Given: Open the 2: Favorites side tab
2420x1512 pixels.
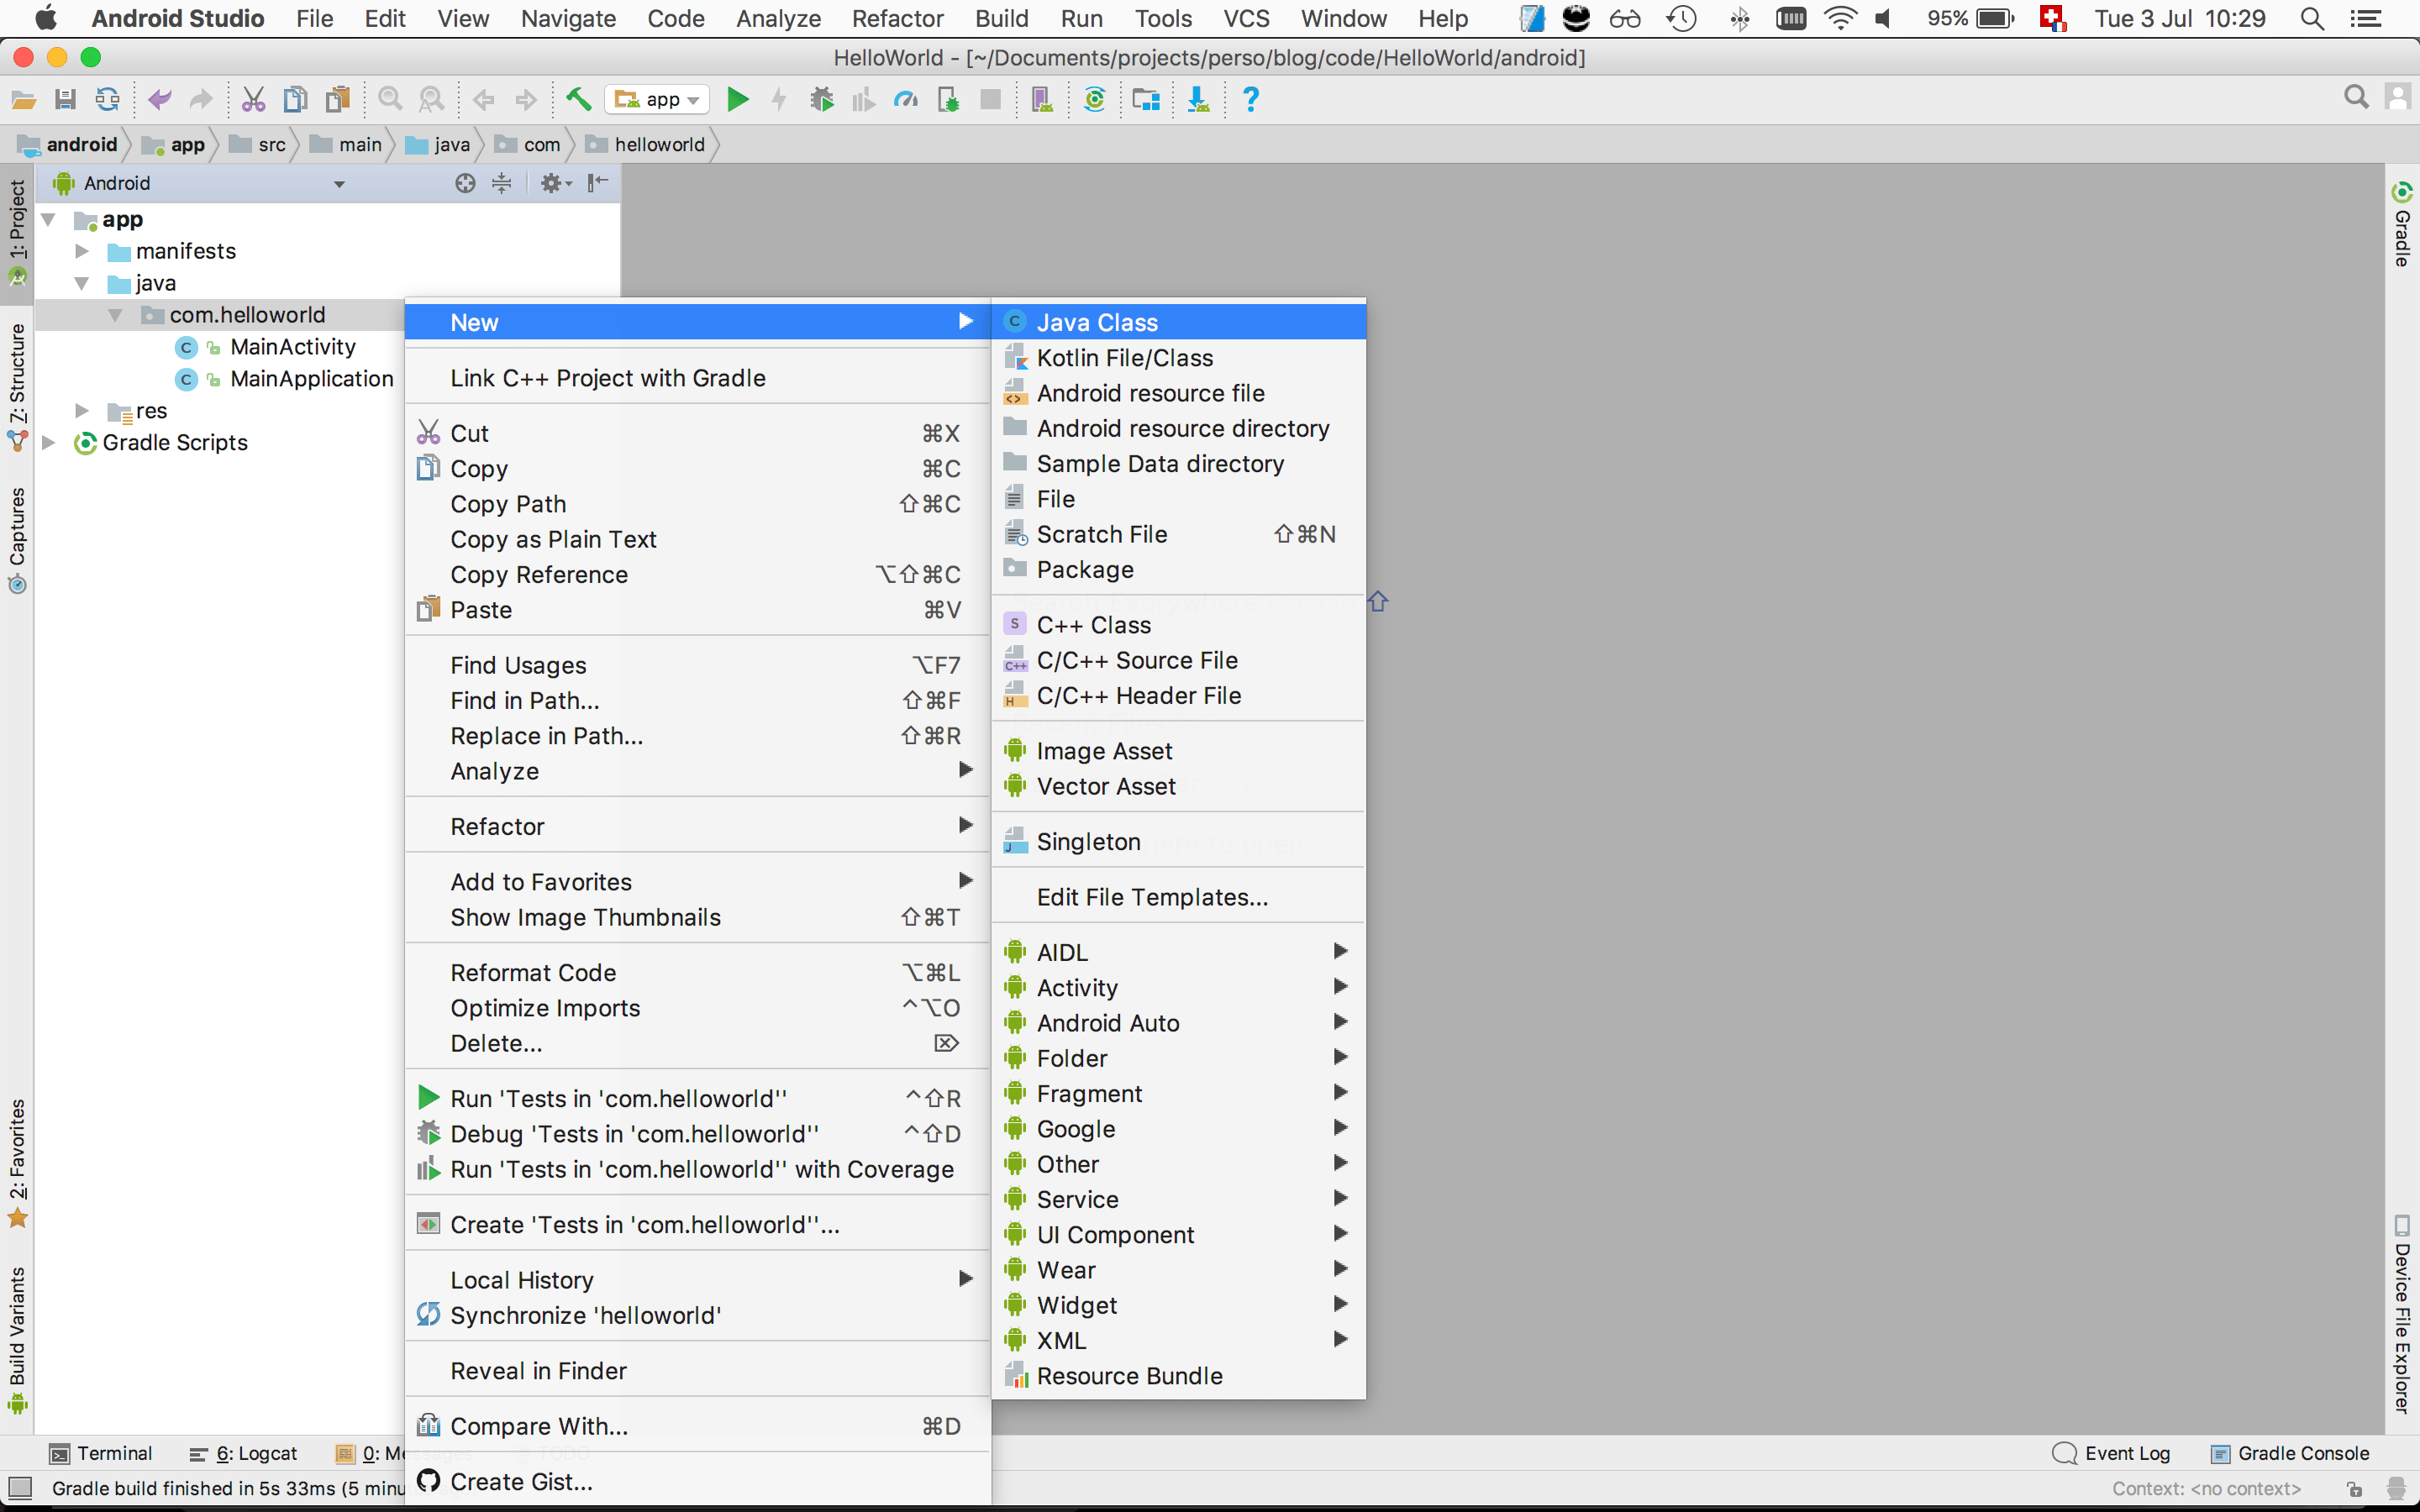Looking at the screenshot, I should (17, 1163).
